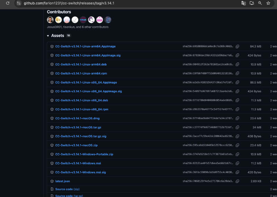Reload the page with the refresh icon
This screenshot has width=277, height=197.
(8, 3)
